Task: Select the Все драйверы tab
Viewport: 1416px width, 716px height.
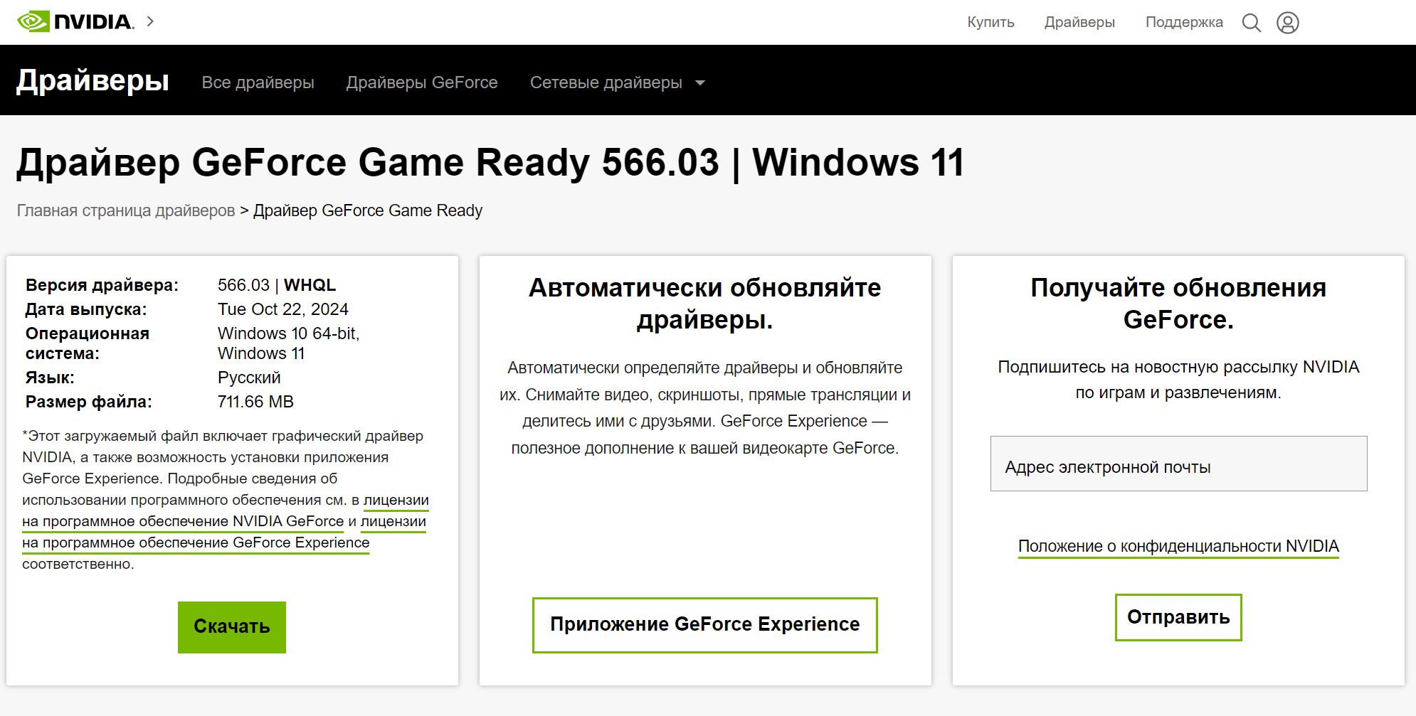Action: (258, 82)
